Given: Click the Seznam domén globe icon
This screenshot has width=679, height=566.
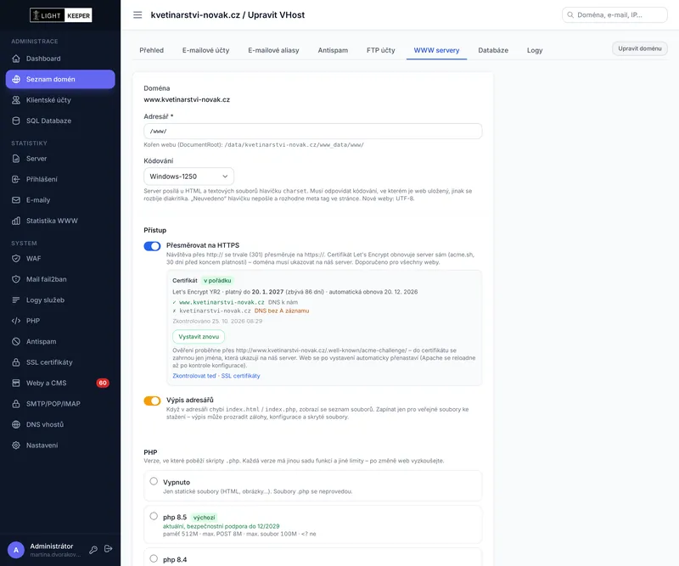Looking at the screenshot, I should tap(16, 79).
